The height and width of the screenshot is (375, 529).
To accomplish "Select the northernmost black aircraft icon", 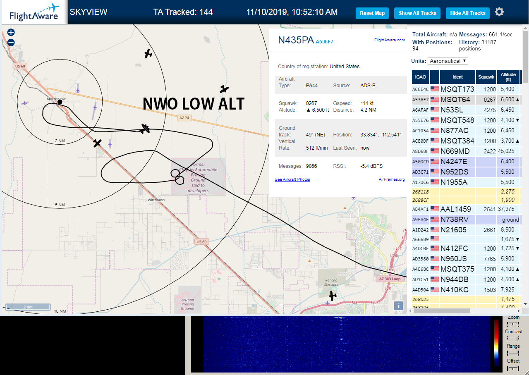I will (148, 53).
